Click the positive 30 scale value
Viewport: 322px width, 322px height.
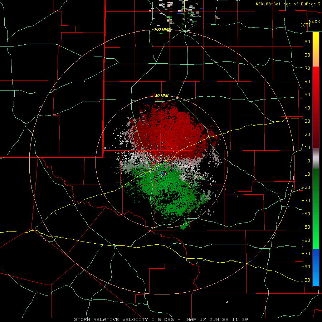coord(307,121)
